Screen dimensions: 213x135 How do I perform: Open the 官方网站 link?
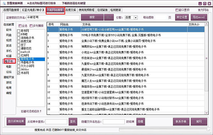[203, 10]
